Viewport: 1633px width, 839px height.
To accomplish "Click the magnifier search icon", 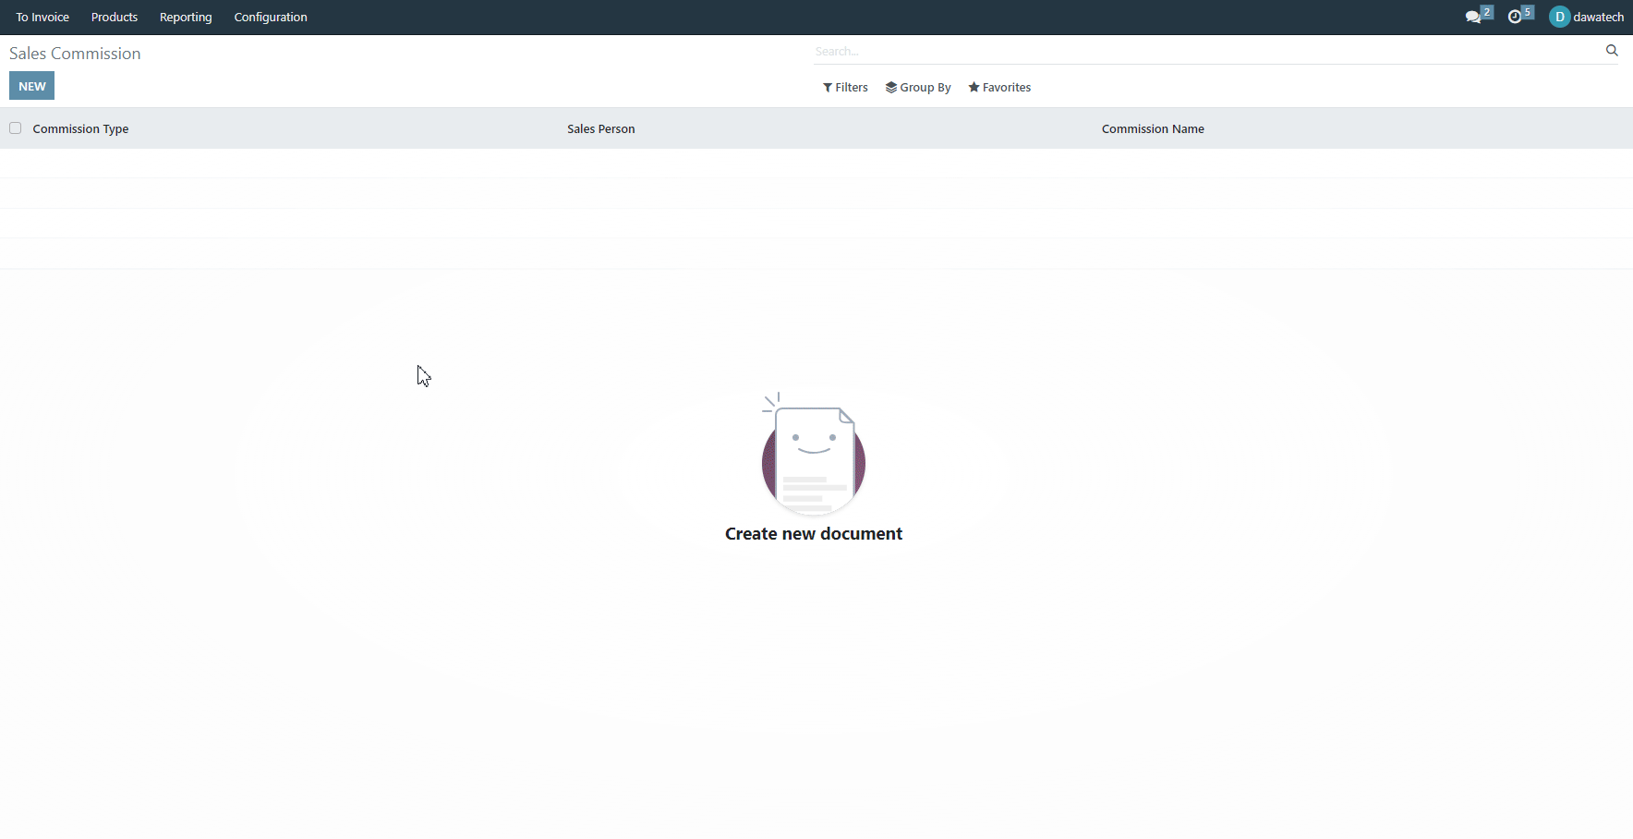I will [x=1612, y=51].
